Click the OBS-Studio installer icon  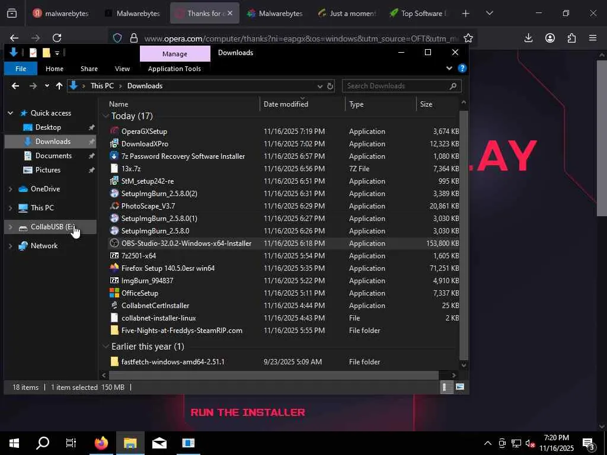[x=114, y=243]
